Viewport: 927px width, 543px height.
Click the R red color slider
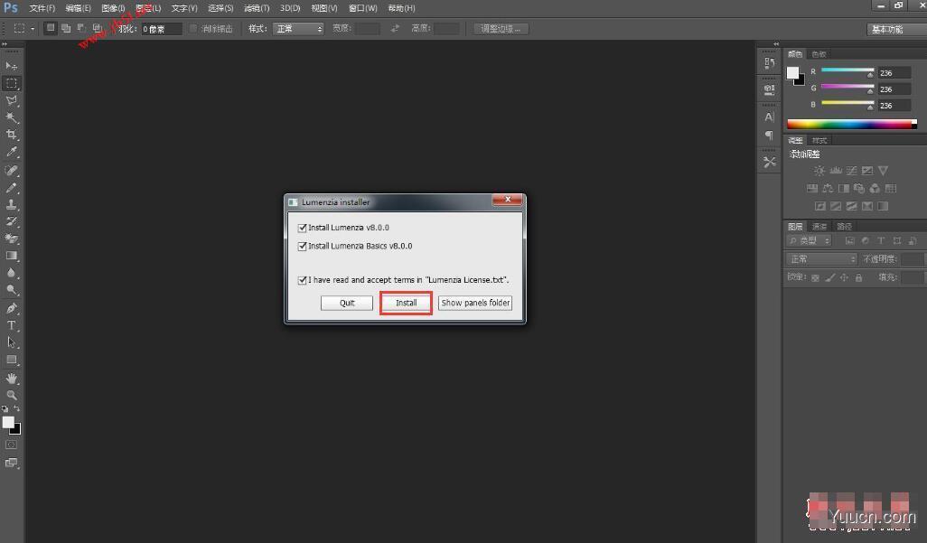pyautogui.click(x=847, y=71)
